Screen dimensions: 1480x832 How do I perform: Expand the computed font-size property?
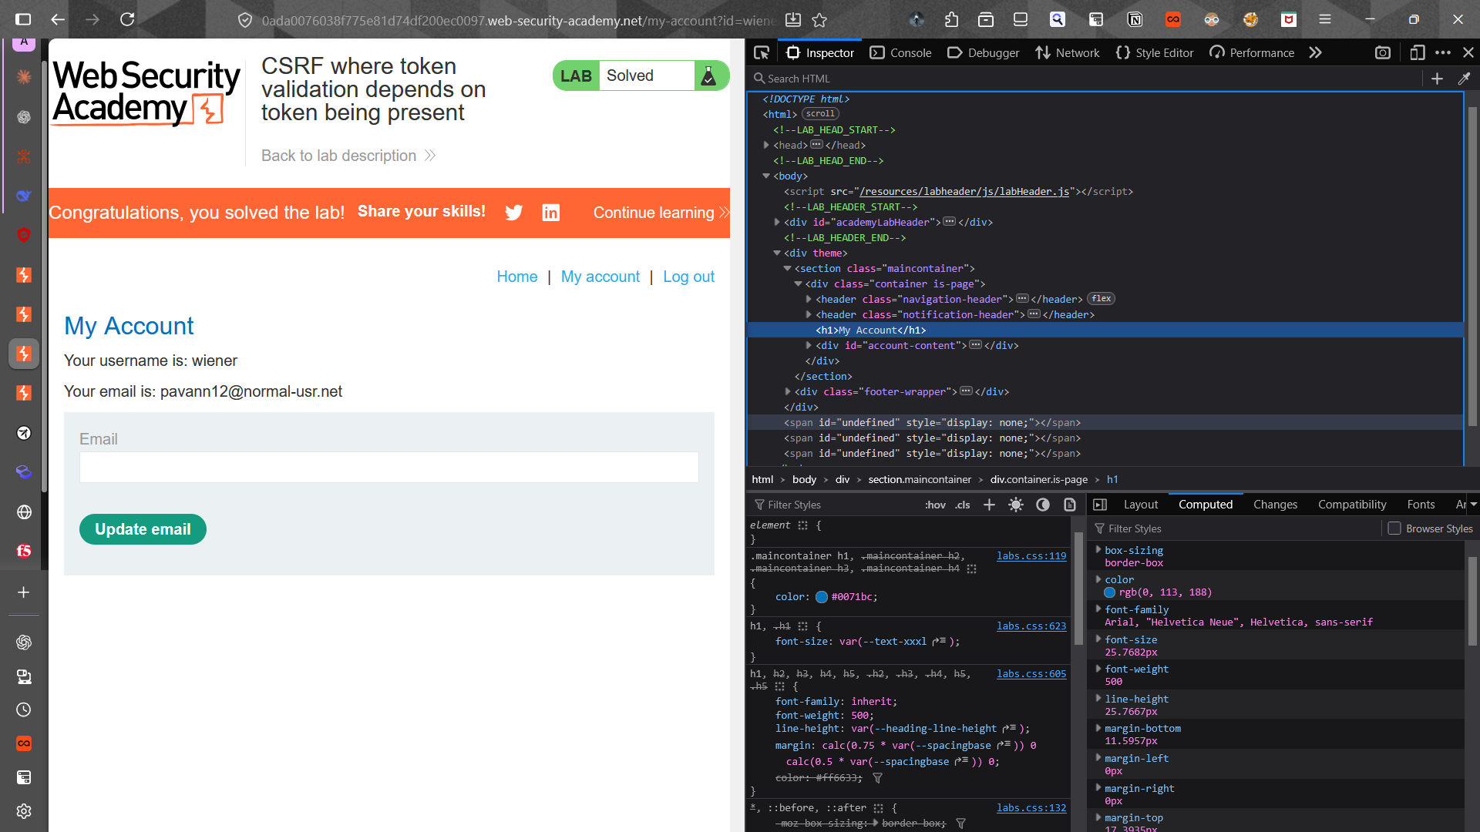pyautogui.click(x=1098, y=639)
